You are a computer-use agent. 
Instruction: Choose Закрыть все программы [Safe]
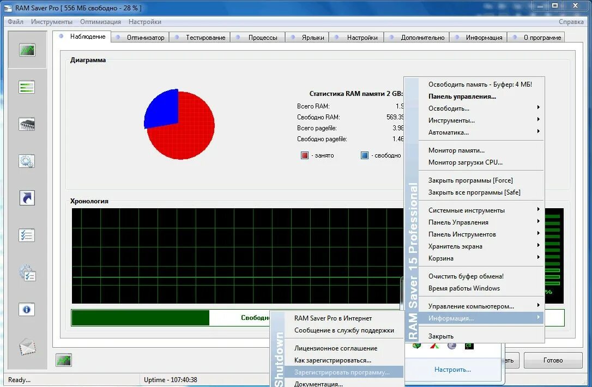(x=480, y=192)
